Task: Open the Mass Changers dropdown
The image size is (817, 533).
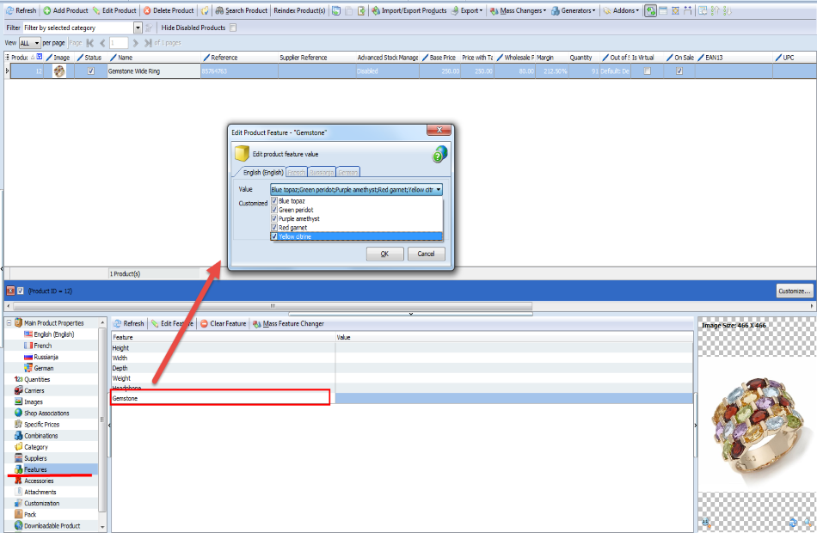Action: 519,10
